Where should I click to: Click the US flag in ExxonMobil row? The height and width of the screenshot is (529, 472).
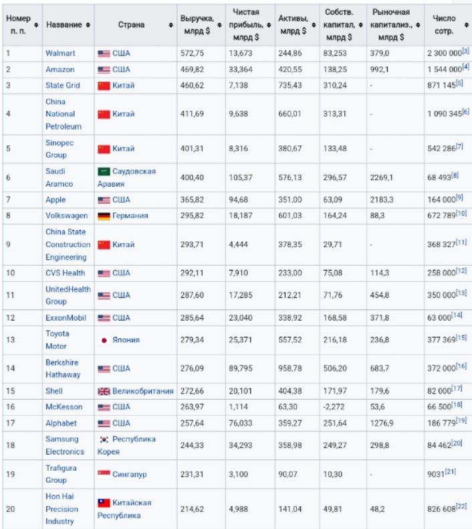pyautogui.click(x=104, y=318)
